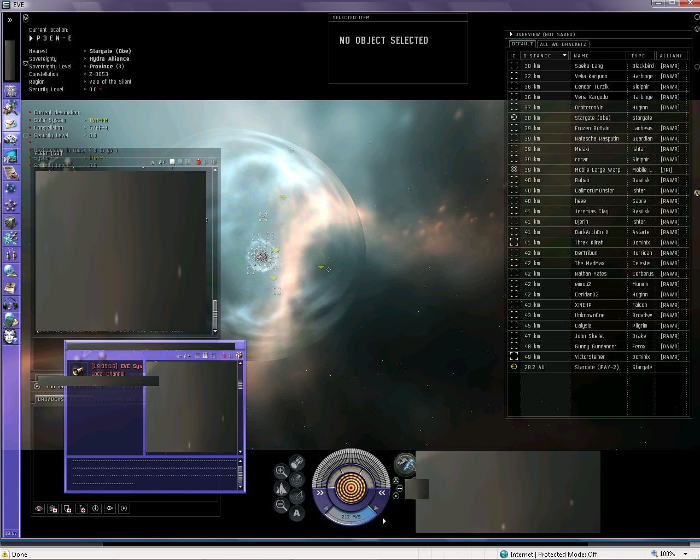This screenshot has height=560, width=700.
Task: Click the Distance column sort arrow
Action: 564,55
